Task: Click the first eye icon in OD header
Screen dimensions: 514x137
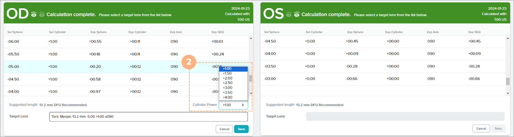Action: (34, 15)
